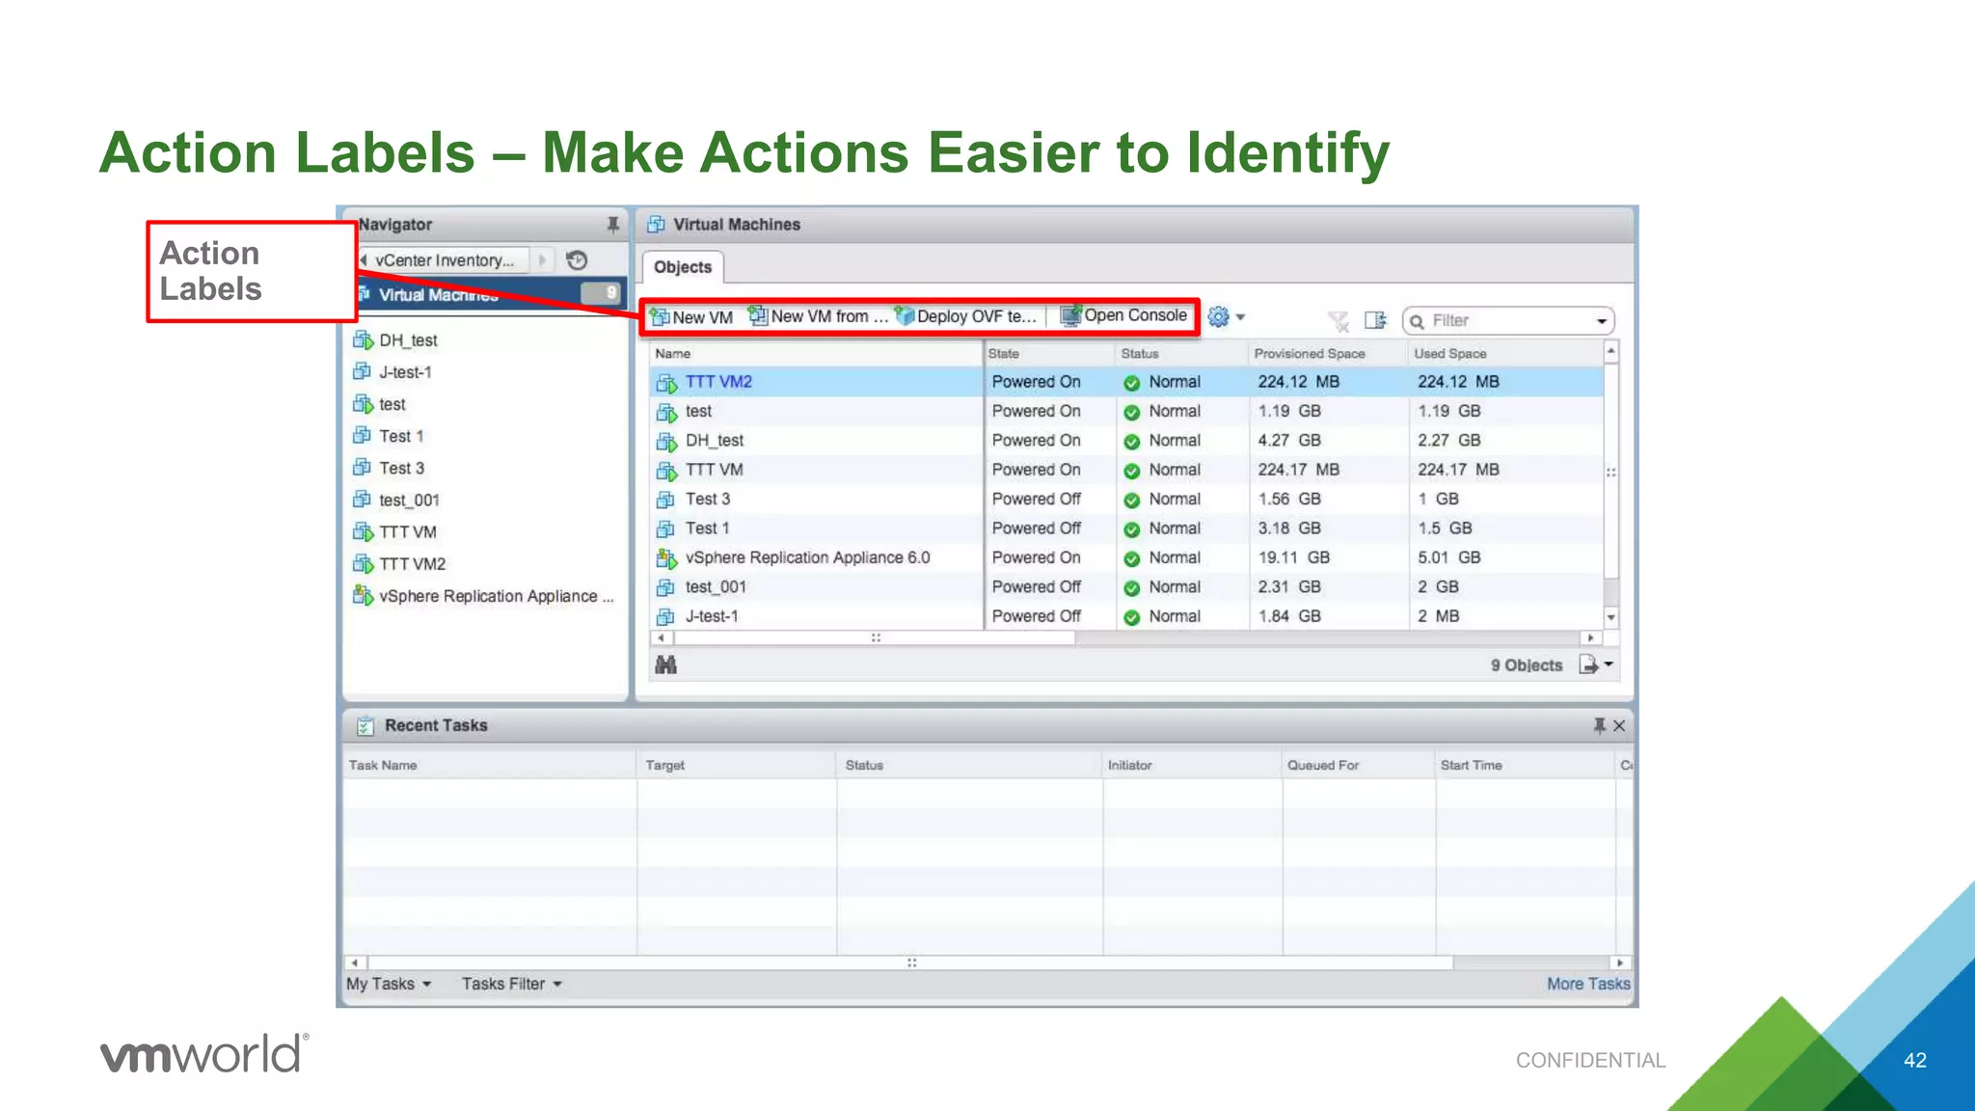1975x1111 pixels.
Task: Open the navigation history clock icon
Action: coord(577,260)
